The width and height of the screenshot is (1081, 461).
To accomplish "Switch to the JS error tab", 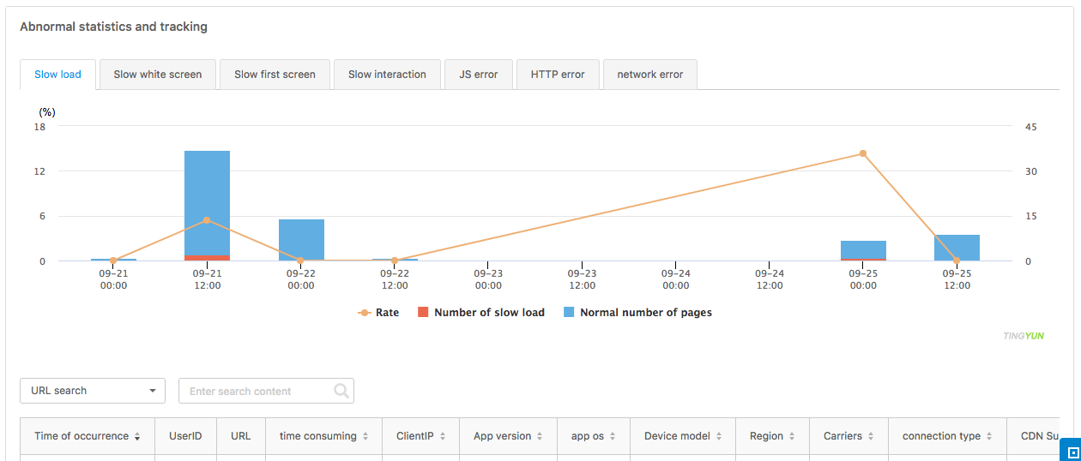I will coord(478,75).
